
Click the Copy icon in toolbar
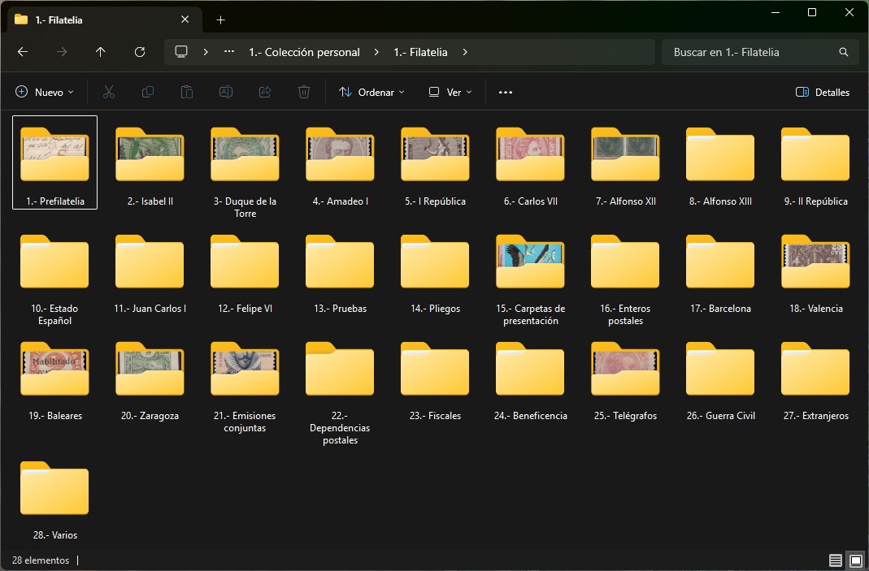pyautogui.click(x=148, y=93)
